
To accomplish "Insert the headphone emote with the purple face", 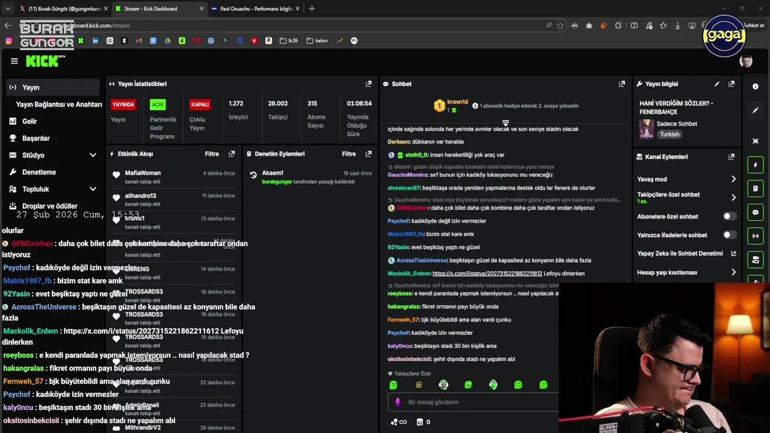I will (443, 385).
